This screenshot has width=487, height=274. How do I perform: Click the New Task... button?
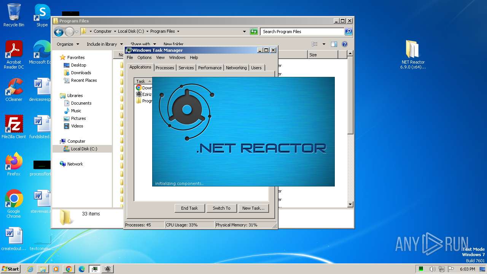click(x=253, y=208)
